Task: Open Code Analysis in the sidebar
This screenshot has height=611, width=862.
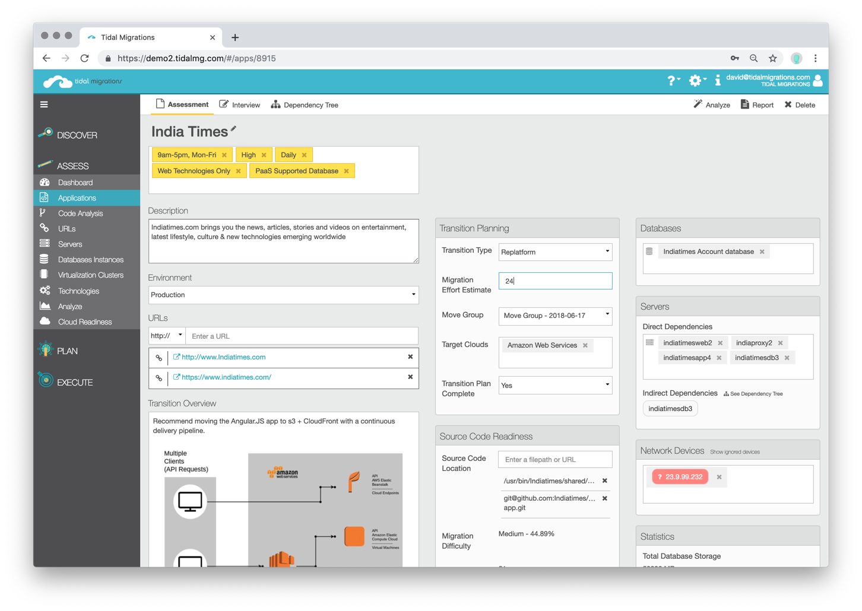Action: (80, 214)
